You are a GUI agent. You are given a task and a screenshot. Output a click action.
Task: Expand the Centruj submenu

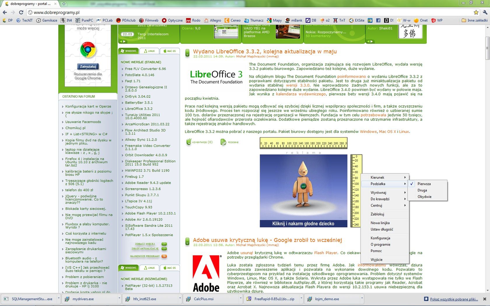[x=385, y=205]
